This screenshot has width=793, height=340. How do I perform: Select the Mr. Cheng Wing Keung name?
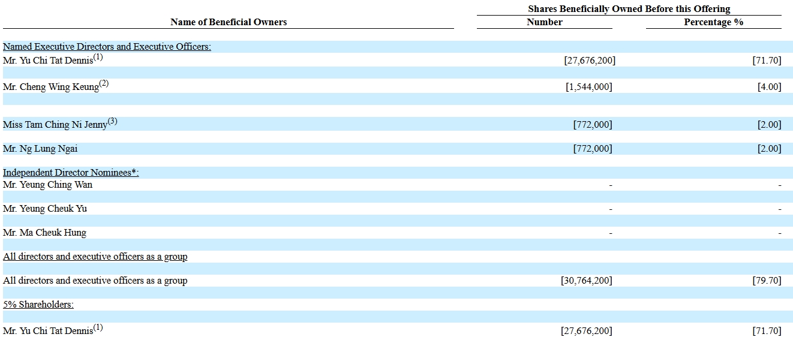[51, 87]
